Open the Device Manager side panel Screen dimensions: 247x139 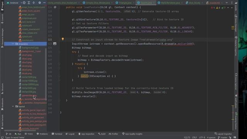point(236,23)
